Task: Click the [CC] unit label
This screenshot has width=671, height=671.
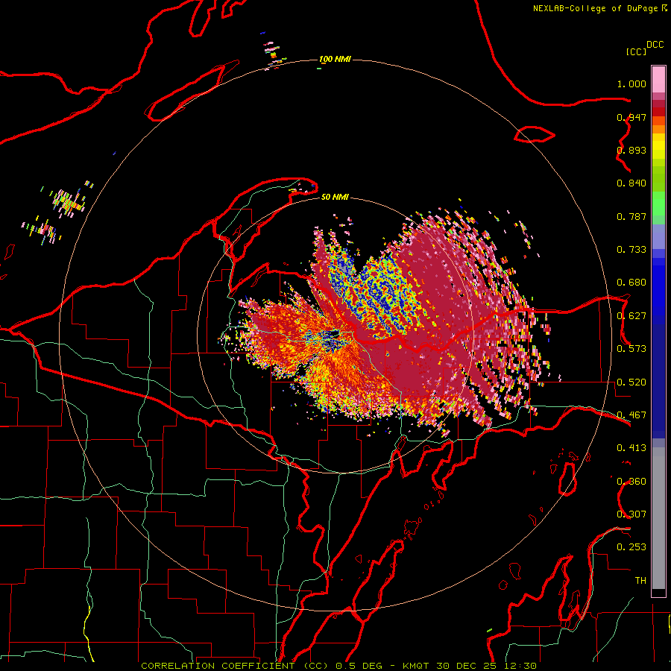Action: 636,51
